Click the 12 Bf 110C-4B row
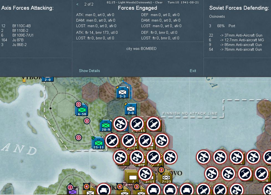 (x=16, y=26)
